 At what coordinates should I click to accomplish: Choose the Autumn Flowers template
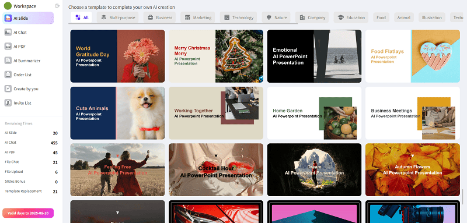[413, 170]
